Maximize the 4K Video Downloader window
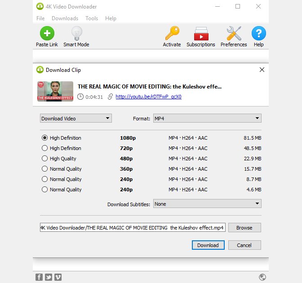The height and width of the screenshot is (283, 302). coord(238,6)
